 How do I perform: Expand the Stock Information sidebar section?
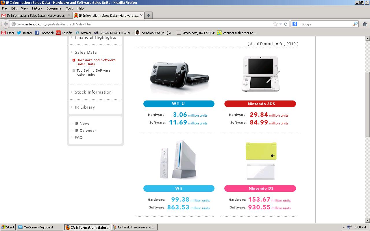93,92
